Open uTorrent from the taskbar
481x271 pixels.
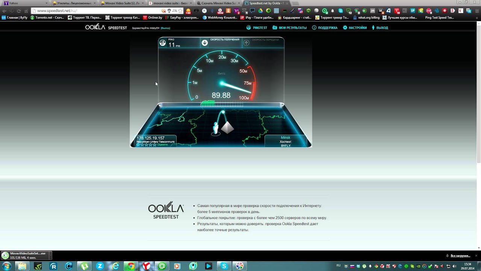(x=84, y=266)
